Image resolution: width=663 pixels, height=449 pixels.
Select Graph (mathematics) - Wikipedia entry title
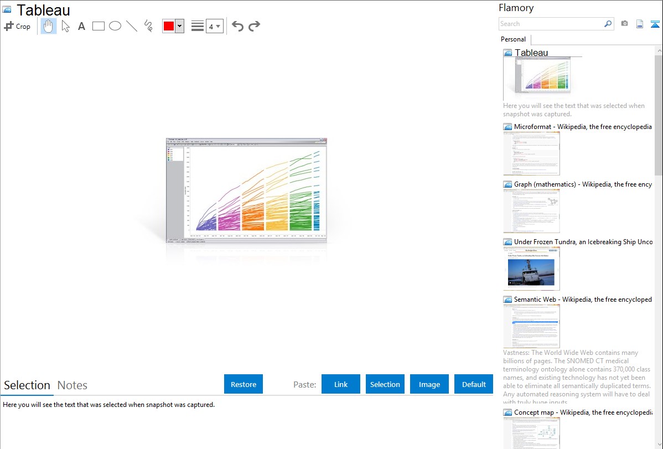(583, 184)
